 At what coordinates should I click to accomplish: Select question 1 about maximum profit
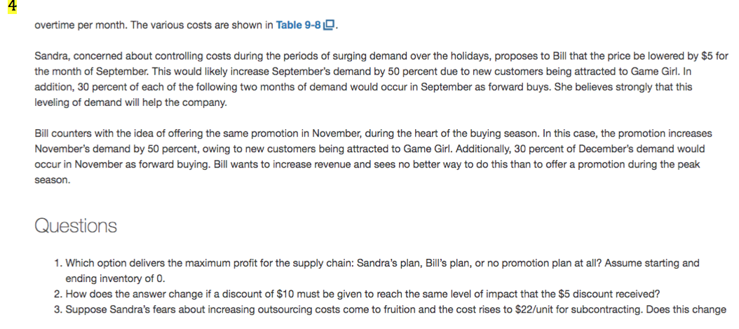click(379, 263)
